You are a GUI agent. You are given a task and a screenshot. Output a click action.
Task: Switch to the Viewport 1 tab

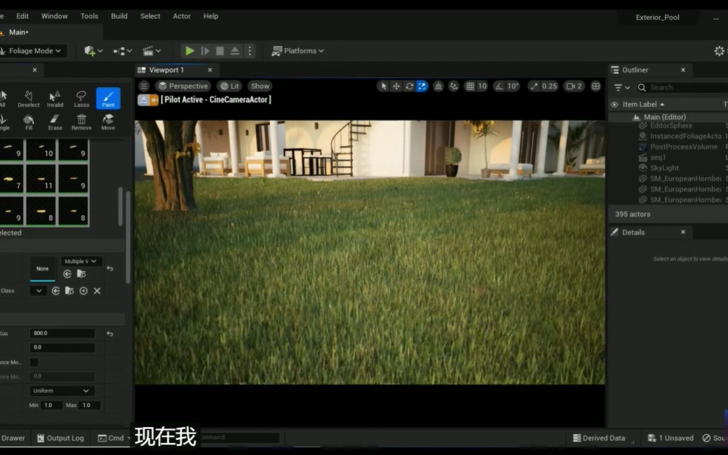166,70
